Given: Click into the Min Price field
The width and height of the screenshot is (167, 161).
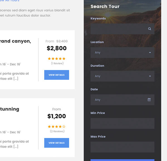Looking at the screenshot, I should click(122, 123).
